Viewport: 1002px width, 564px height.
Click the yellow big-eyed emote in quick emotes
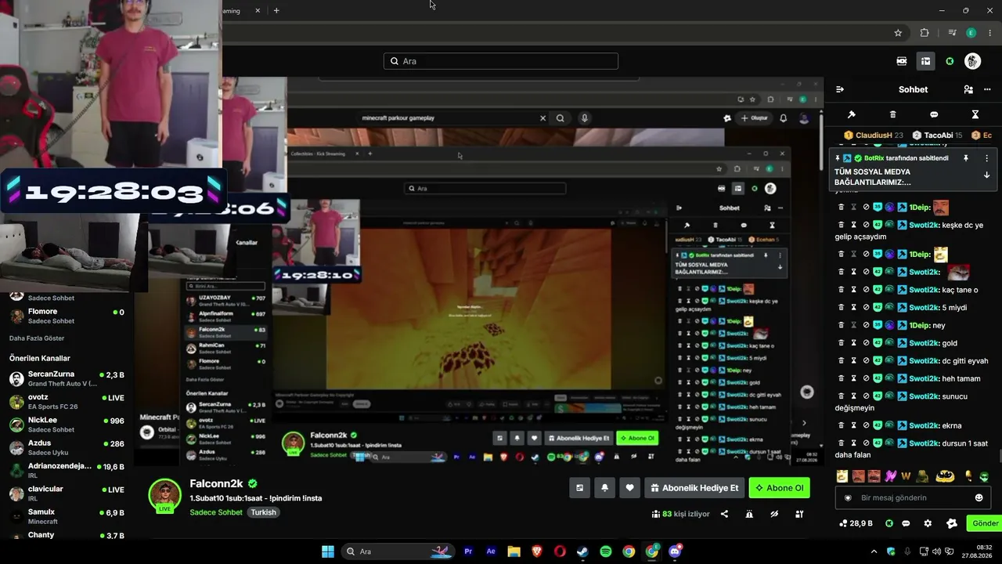click(945, 476)
